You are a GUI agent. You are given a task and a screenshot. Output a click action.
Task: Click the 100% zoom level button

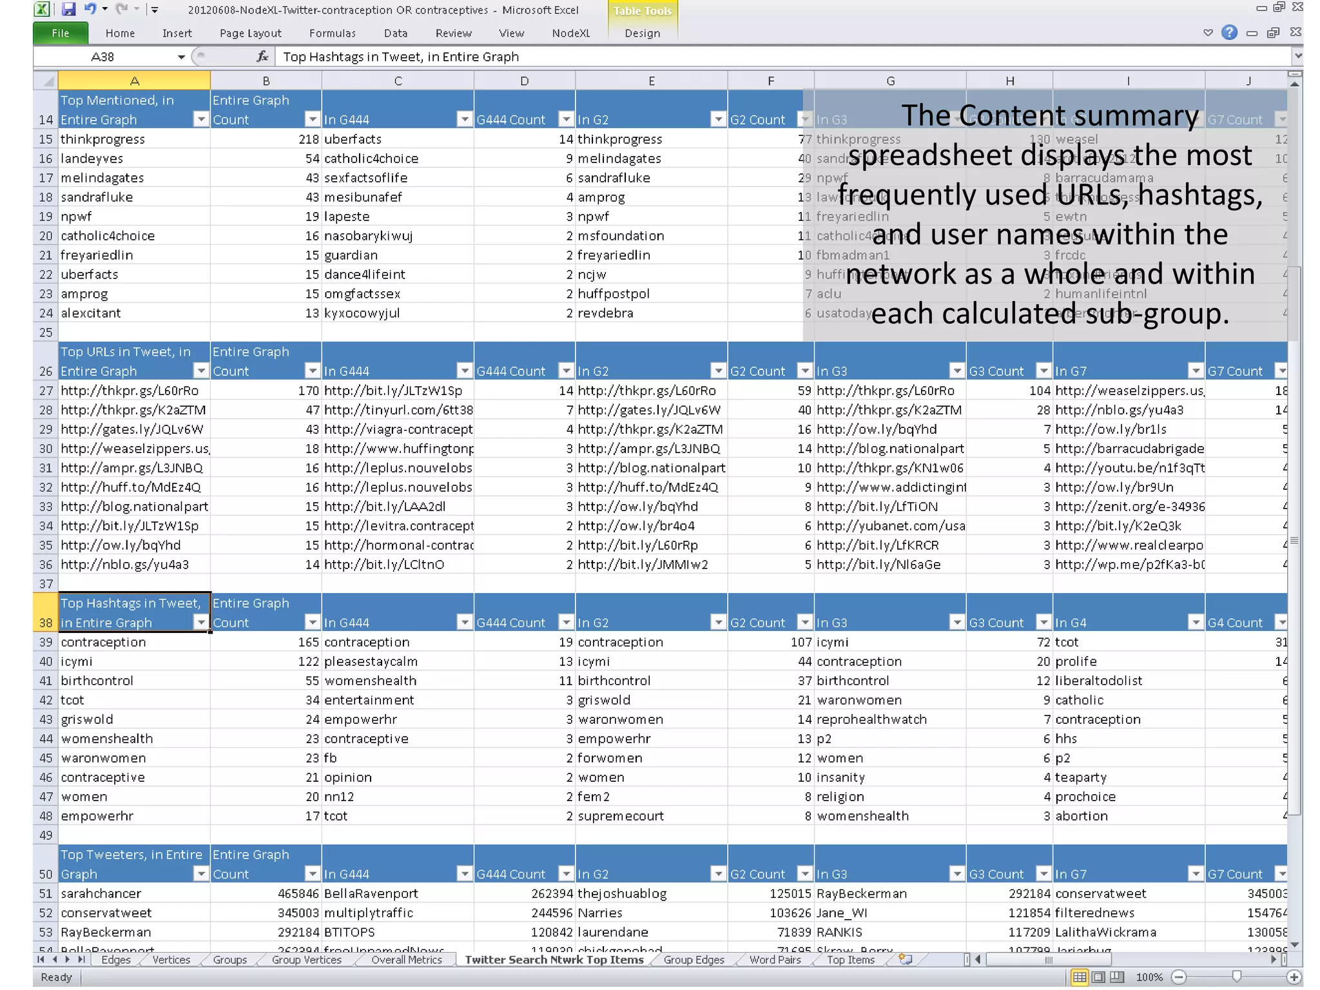click(1149, 977)
